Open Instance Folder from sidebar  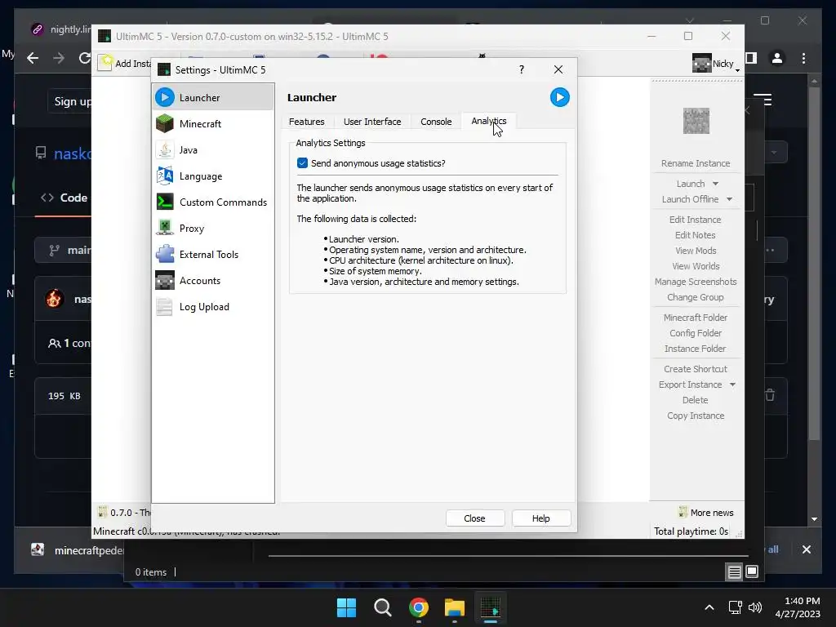[696, 348]
